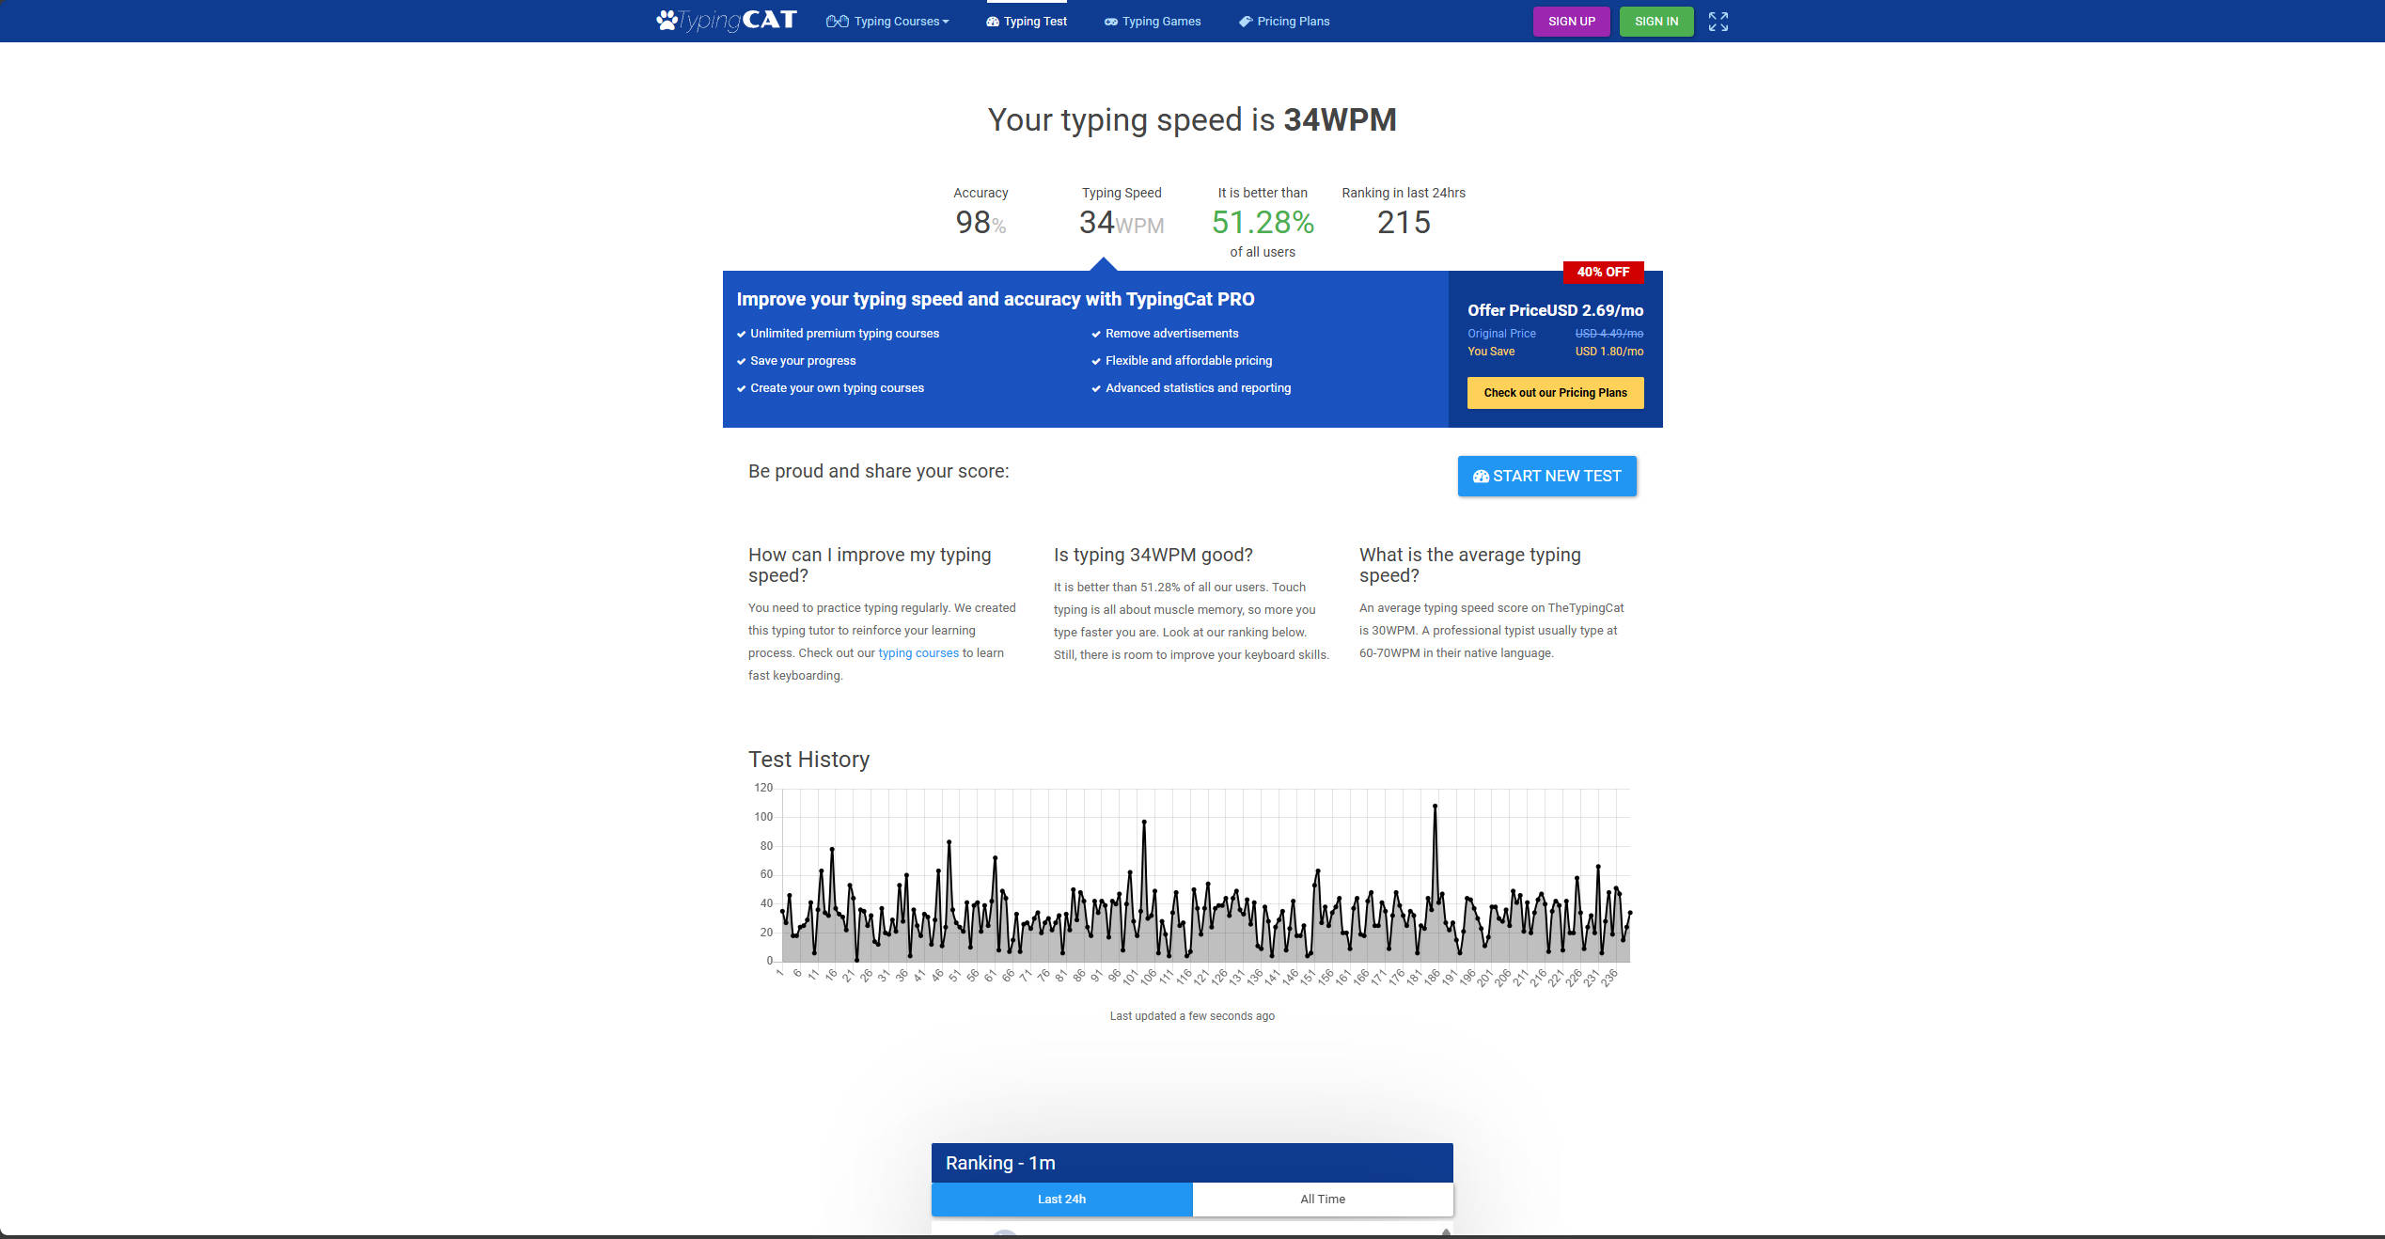Click 'Remove advertisements' feature text
The height and width of the screenshot is (1239, 2385).
[1171, 334]
